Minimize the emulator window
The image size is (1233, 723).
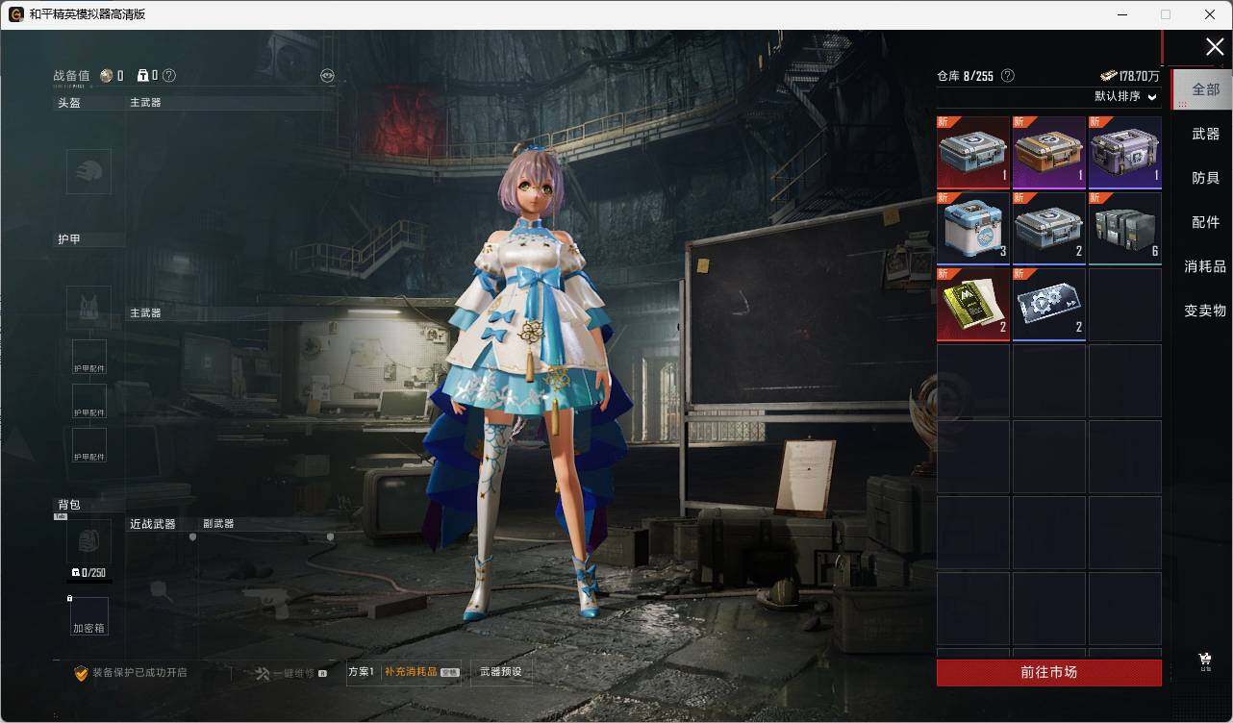coord(1121,14)
